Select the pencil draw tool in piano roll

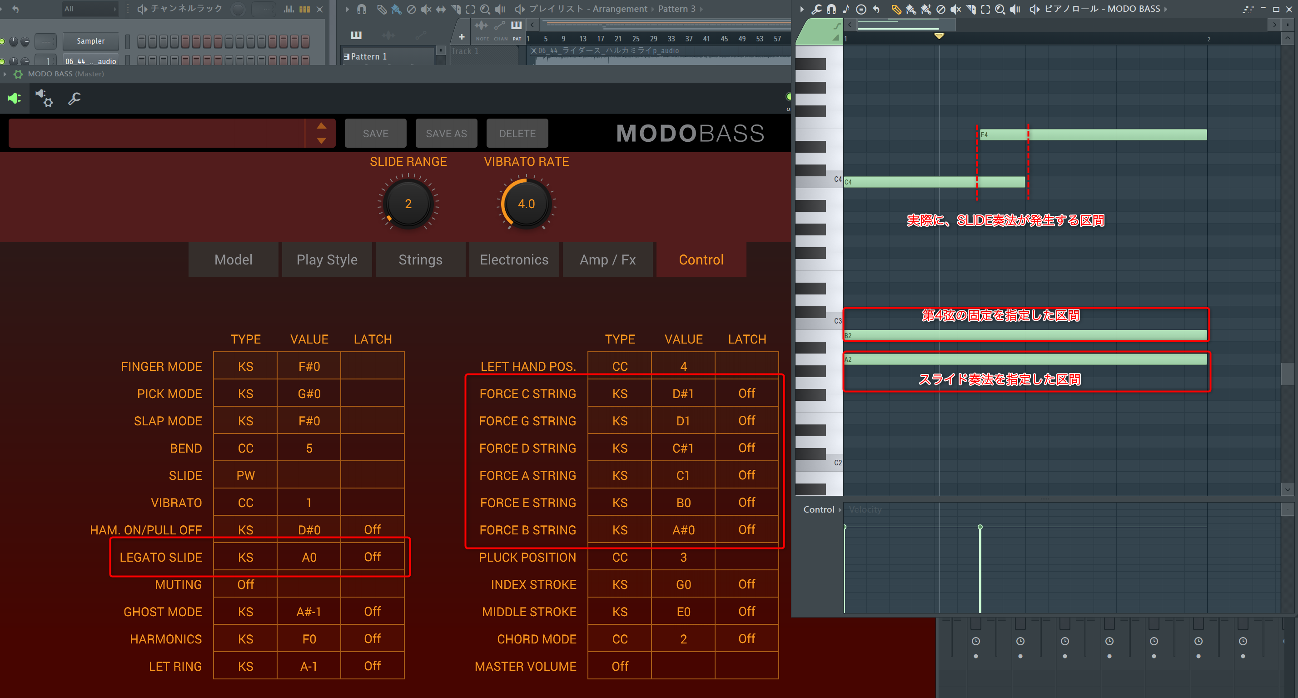[x=896, y=9]
